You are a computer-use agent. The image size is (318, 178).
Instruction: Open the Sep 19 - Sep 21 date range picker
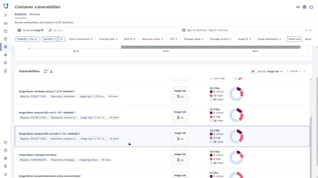click(207, 31)
